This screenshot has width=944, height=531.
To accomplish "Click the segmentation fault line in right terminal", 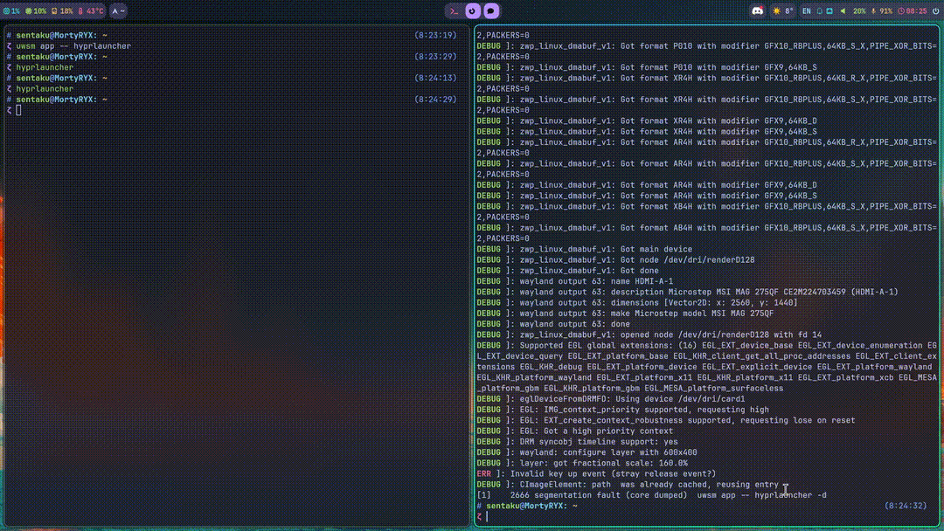I will tap(651, 495).
